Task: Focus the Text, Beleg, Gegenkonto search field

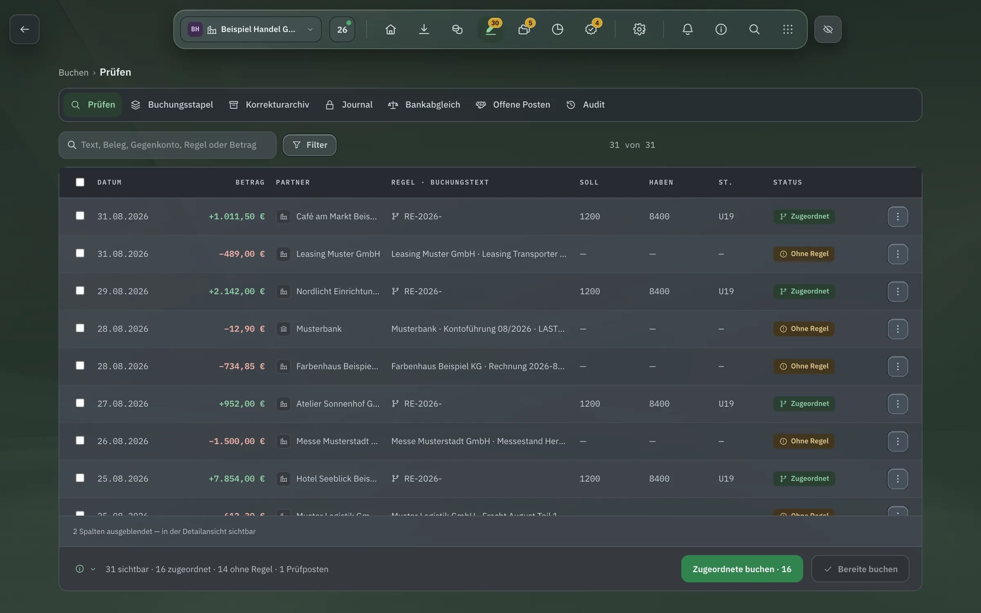Action: tap(168, 145)
